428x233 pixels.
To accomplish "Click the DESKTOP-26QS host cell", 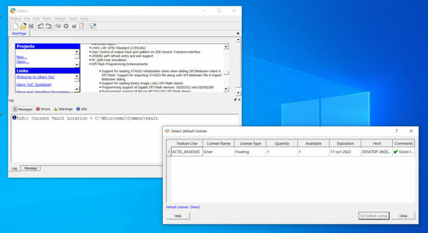I will pos(377,152).
